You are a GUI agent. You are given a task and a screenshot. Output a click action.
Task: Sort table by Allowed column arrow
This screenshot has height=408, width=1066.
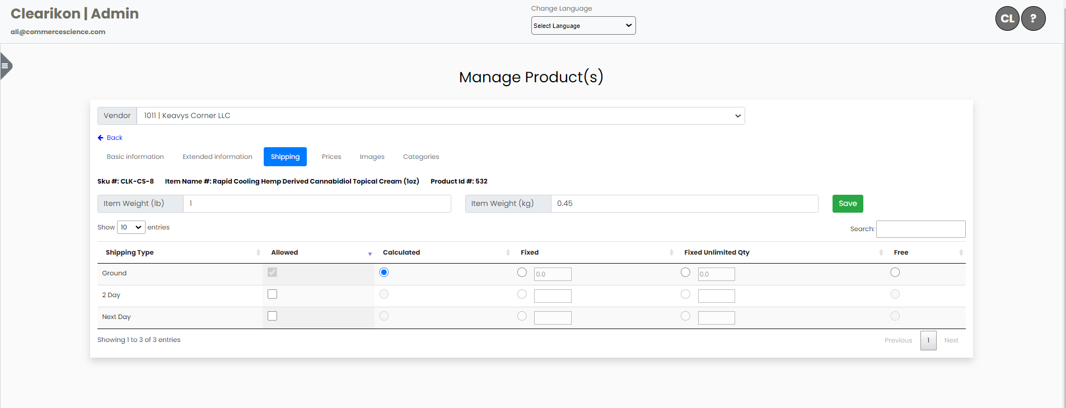click(x=370, y=254)
